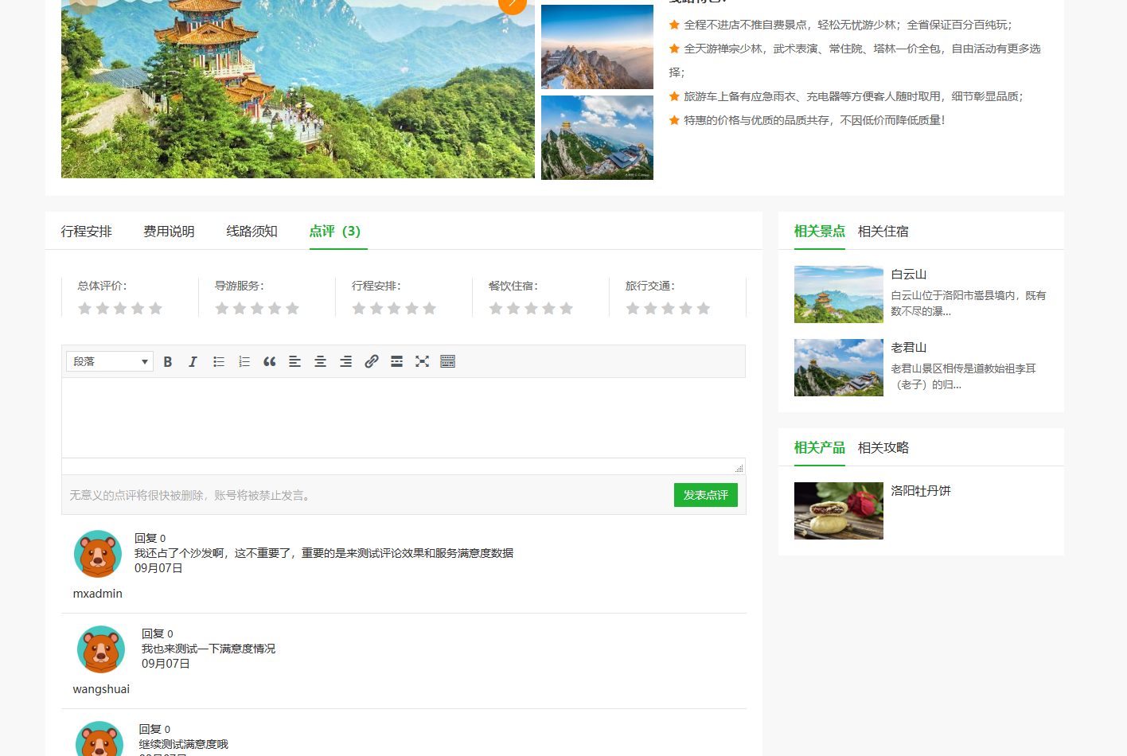Switch to the 相关攻略 tab
This screenshot has height=756, width=1127.
pos(883,448)
